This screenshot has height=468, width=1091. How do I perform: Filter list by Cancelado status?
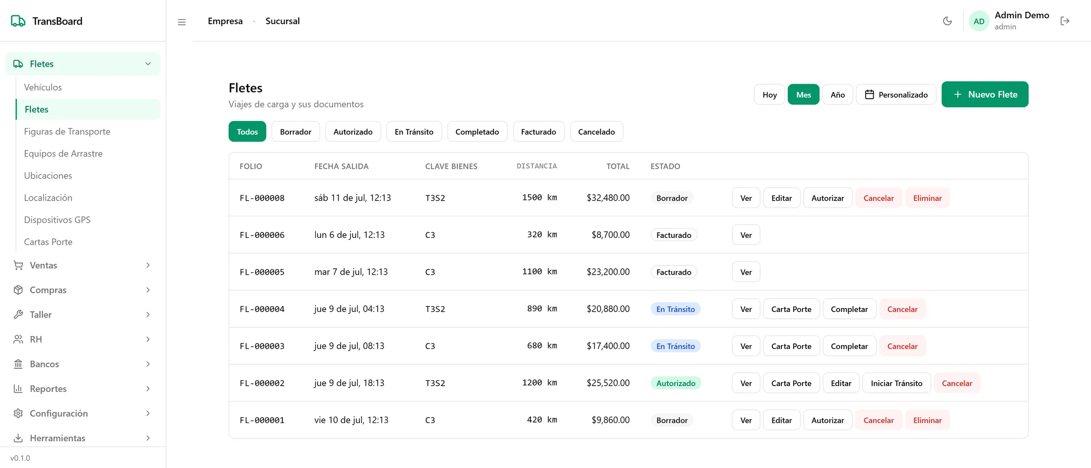[x=596, y=131]
